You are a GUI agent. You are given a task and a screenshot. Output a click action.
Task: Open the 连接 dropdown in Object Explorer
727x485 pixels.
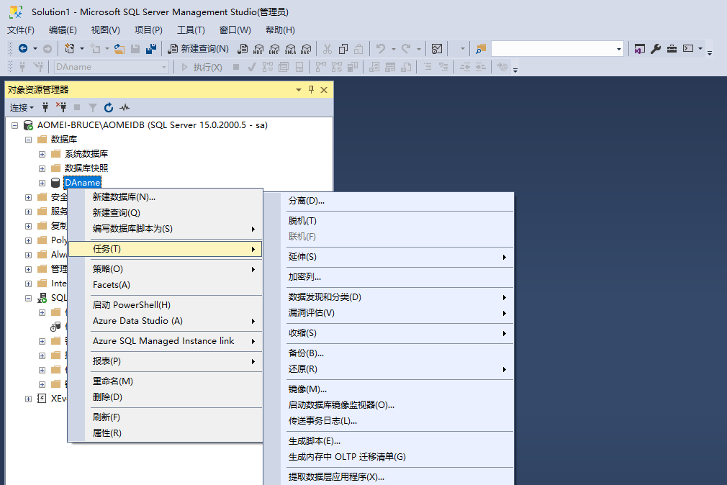(x=22, y=108)
